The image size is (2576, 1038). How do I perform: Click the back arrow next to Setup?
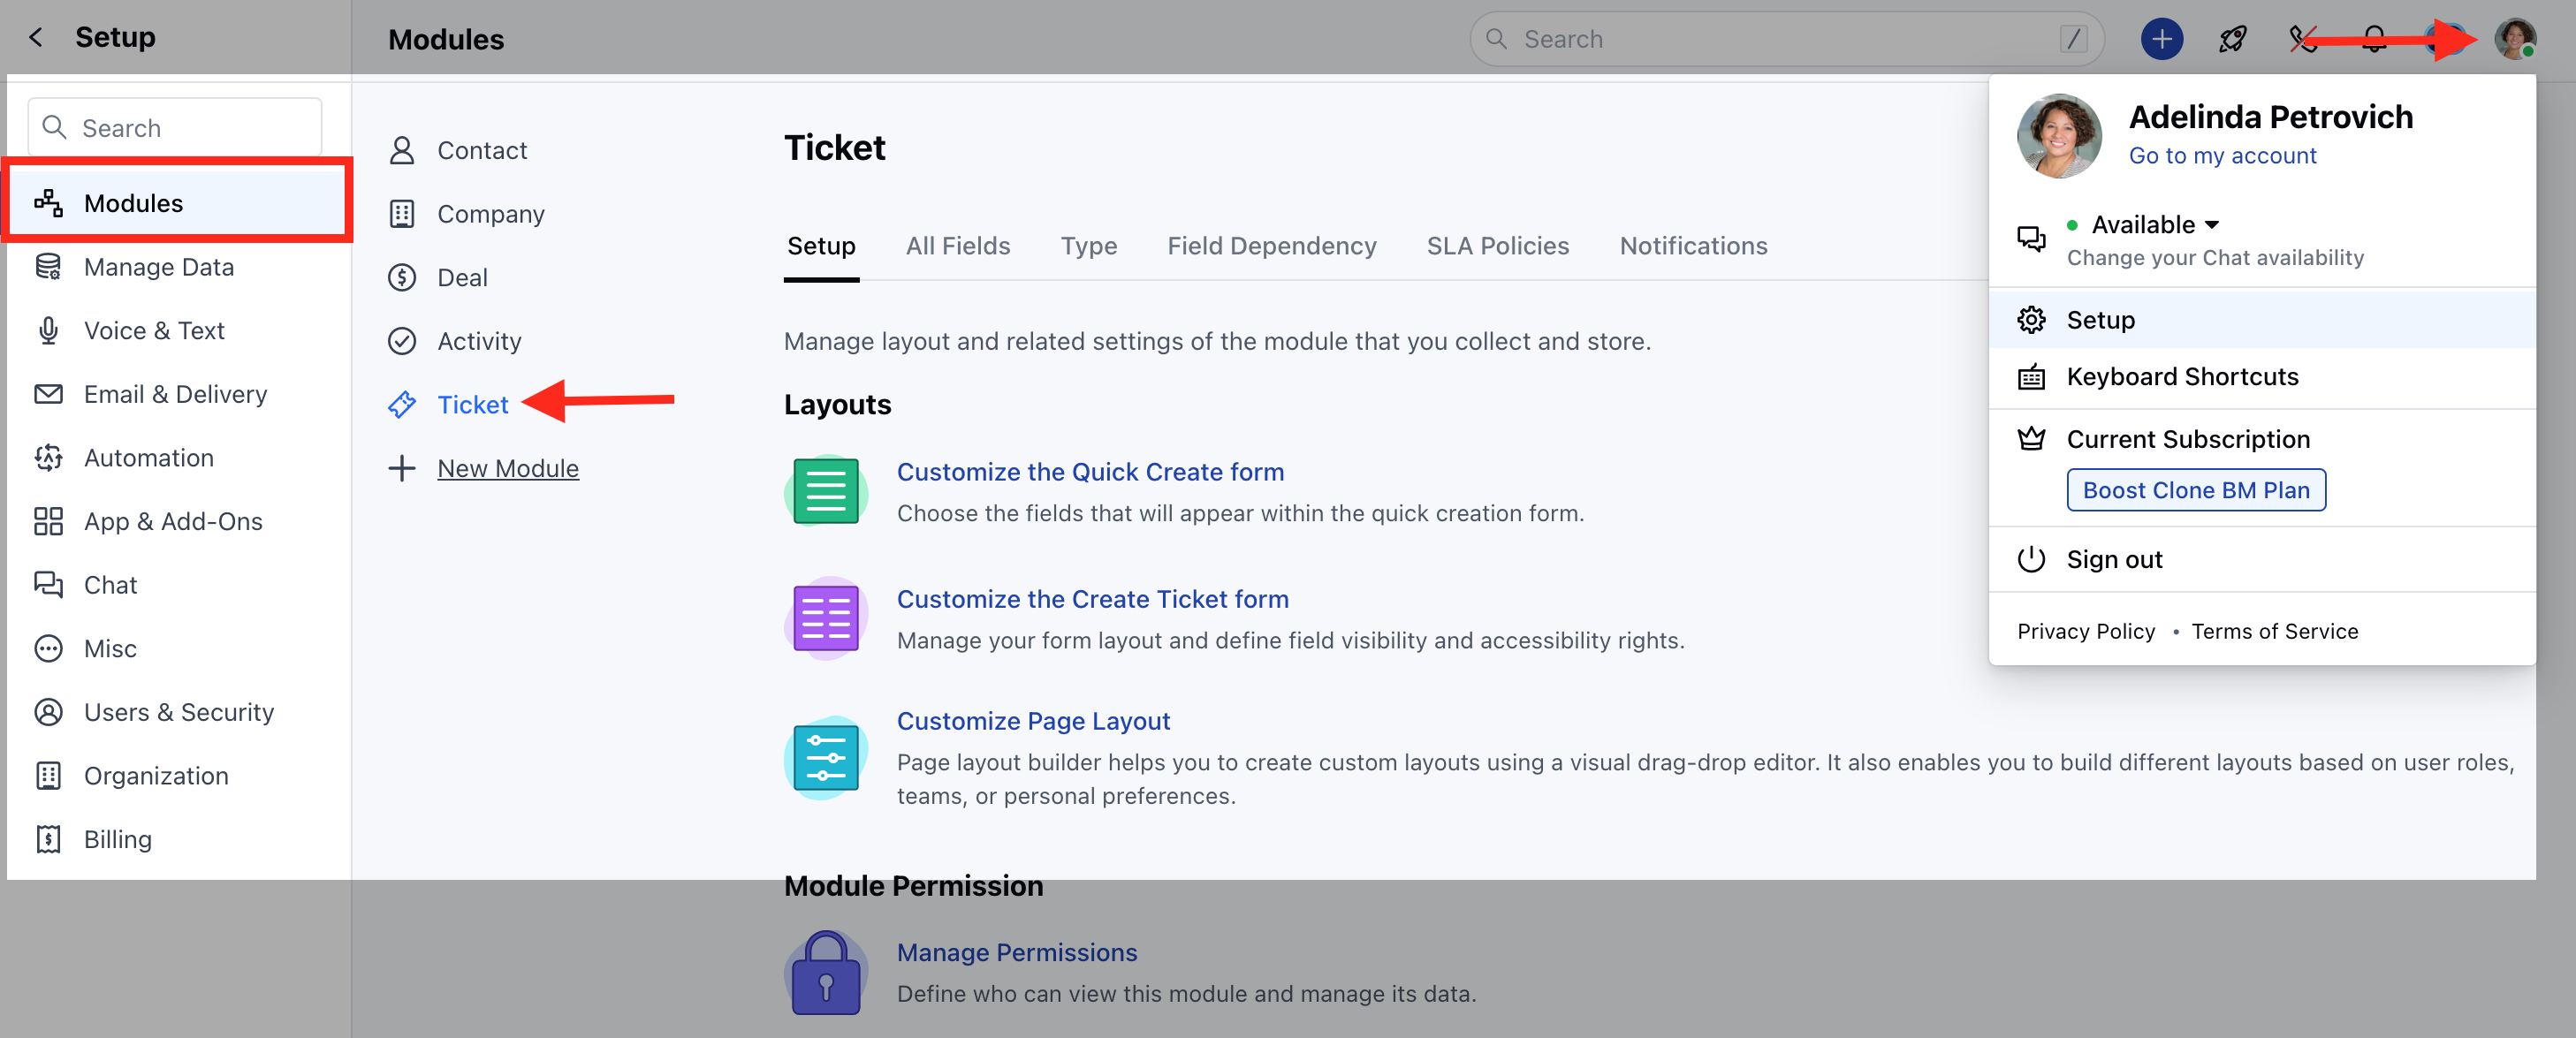pyautogui.click(x=35, y=37)
